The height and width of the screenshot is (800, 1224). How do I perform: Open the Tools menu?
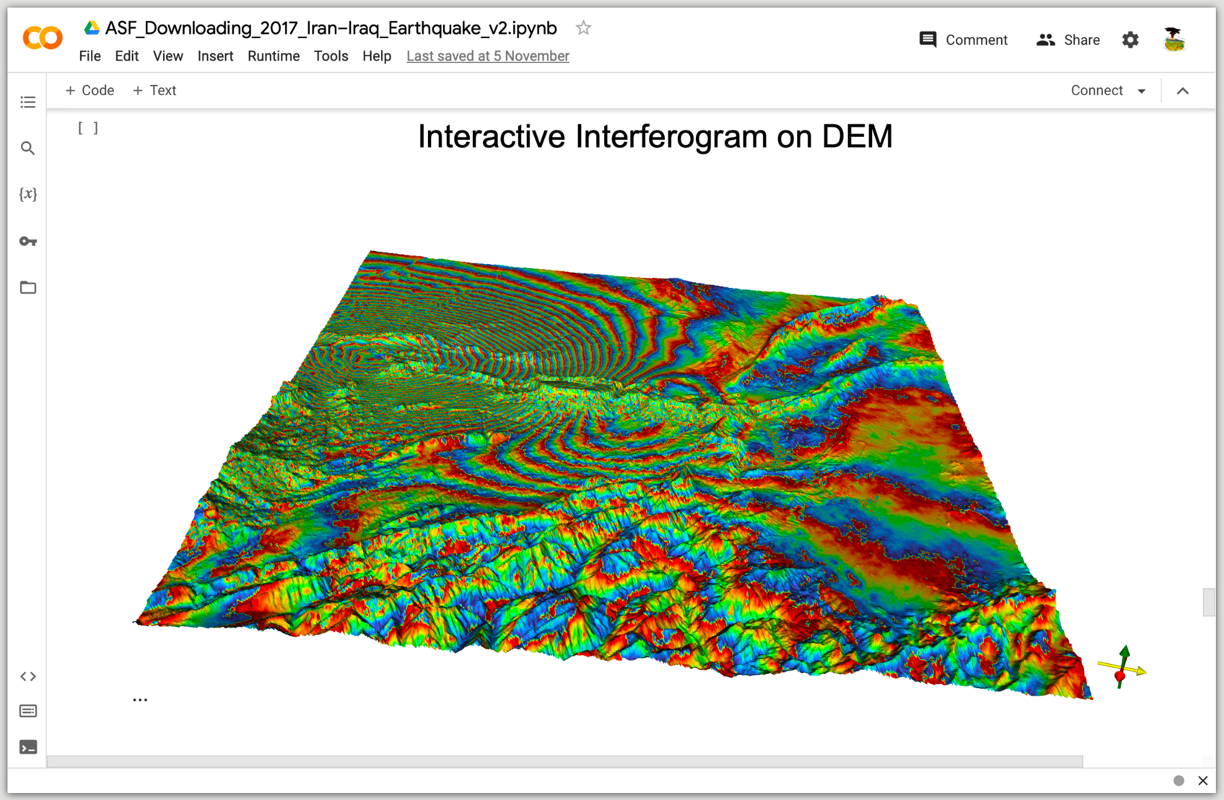pos(331,56)
